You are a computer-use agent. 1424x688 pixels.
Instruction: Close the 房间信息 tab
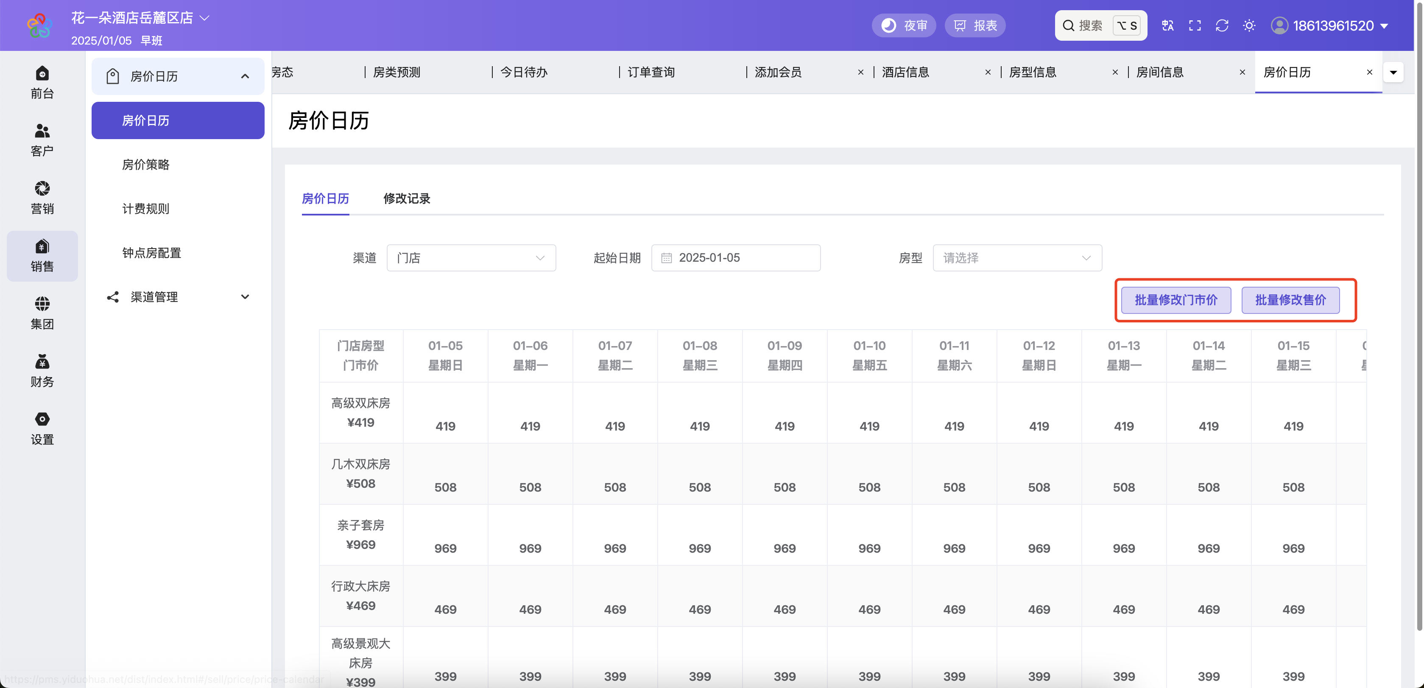pyautogui.click(x=1242, y=72)
